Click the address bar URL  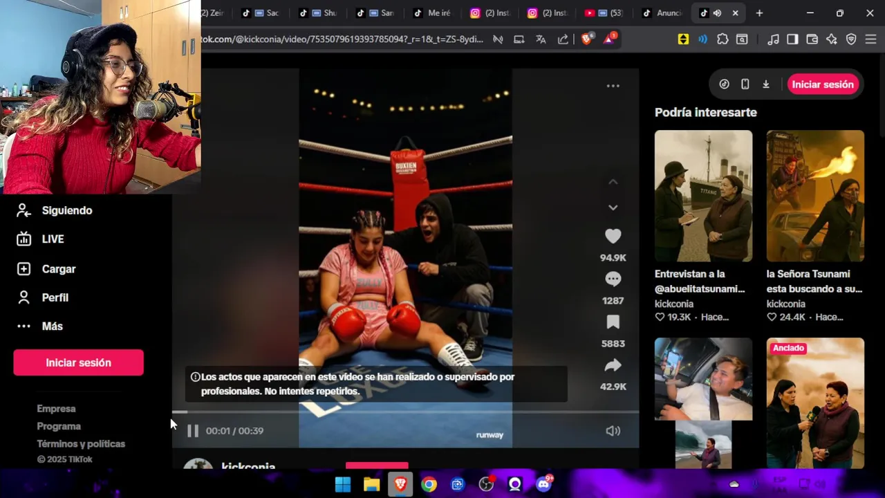pos(342,39)
